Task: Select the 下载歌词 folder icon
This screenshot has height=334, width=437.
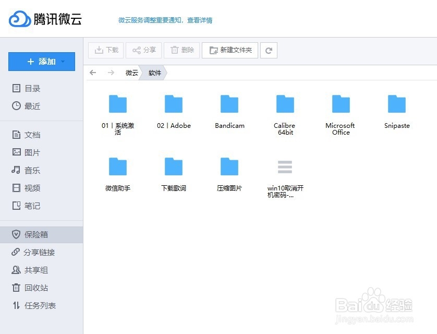Action: [174, 166]
